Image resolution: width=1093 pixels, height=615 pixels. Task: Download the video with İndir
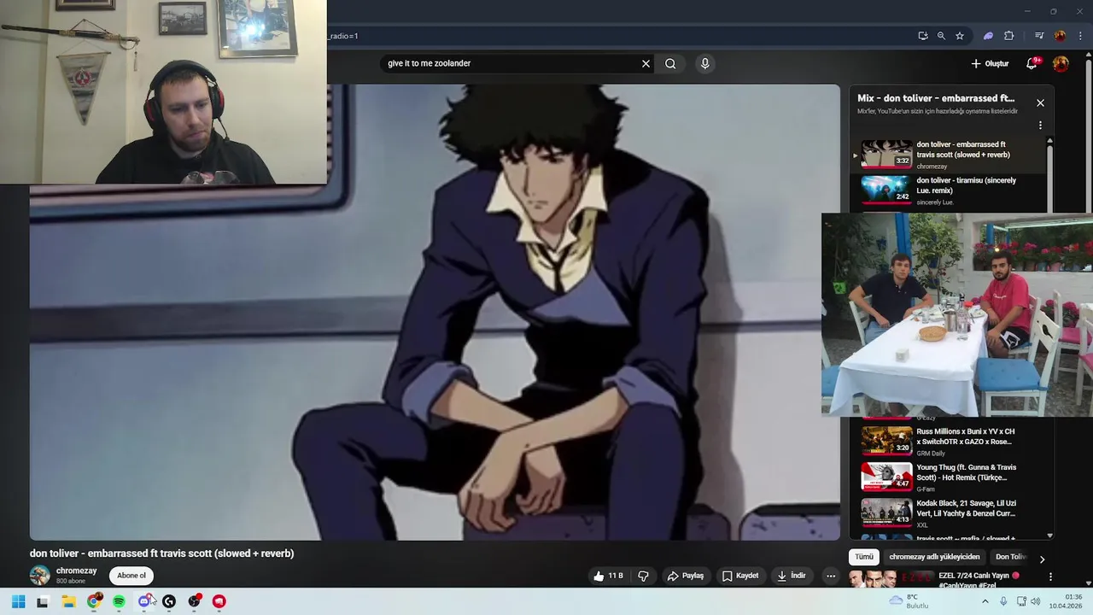(x=792, y=576)
